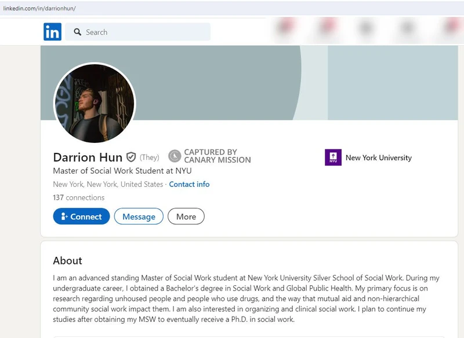The image size is (464, 338).
Task: Open the Contact info link
Action: (189, 184)
